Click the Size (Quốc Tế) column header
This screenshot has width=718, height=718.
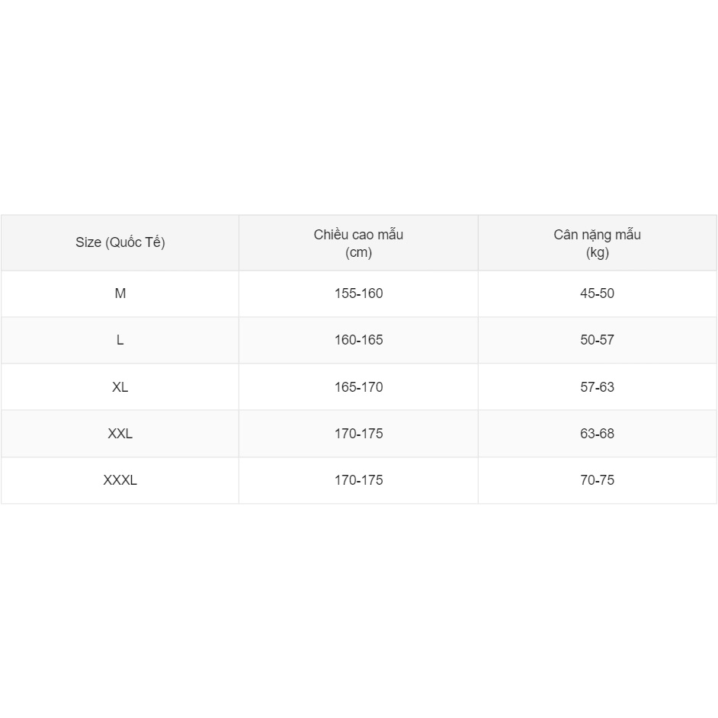point(120,242)
